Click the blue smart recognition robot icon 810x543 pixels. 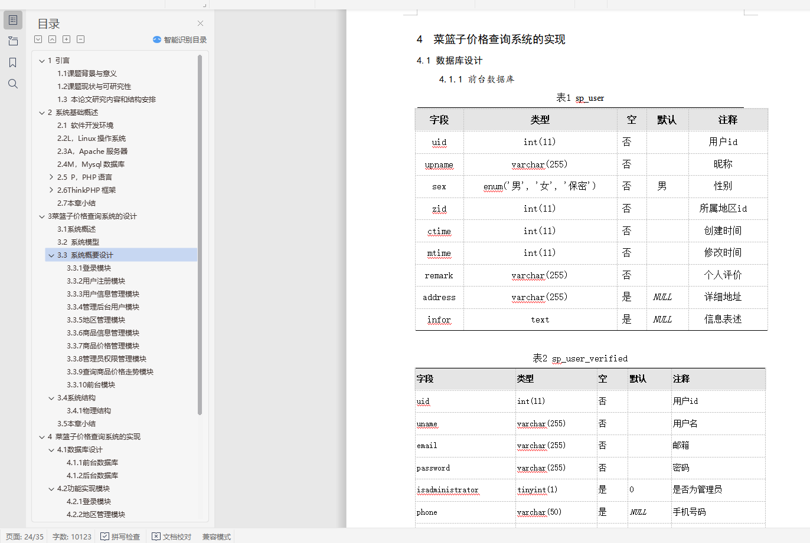157,40
